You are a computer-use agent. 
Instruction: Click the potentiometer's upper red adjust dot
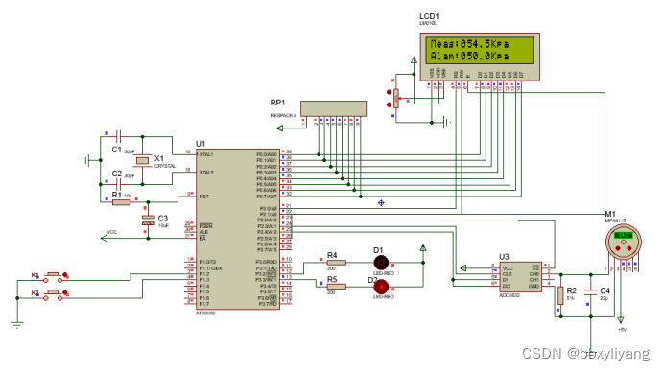click(389, 92)
